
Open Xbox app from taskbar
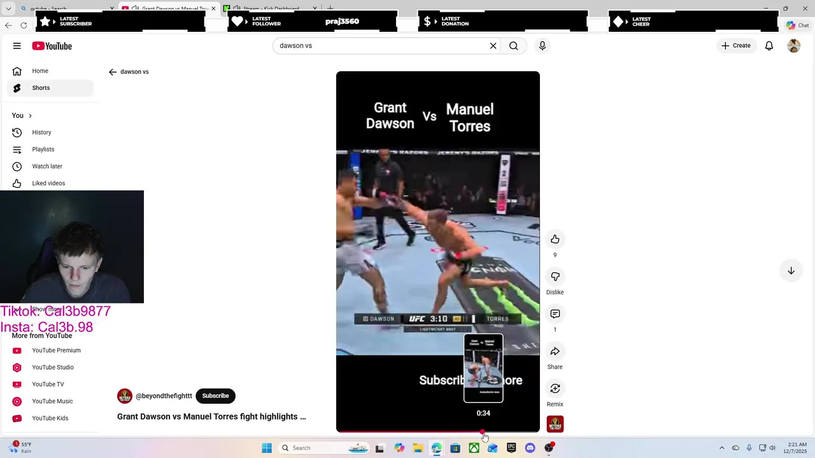[x=474, y=448]
